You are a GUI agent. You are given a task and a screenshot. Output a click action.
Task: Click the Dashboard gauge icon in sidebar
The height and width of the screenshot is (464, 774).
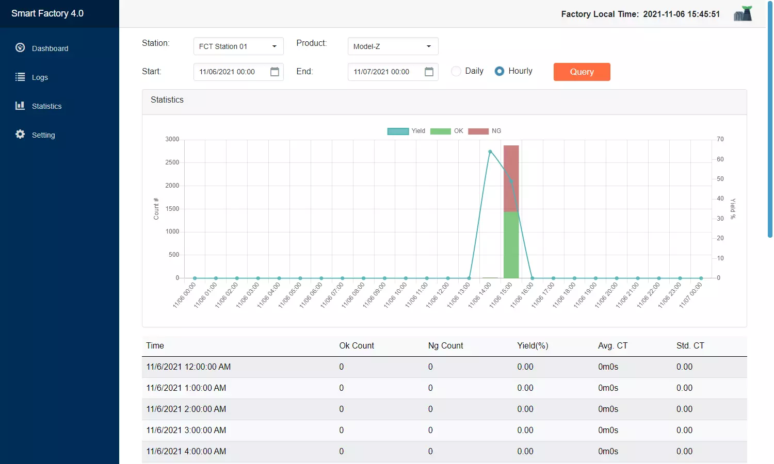point(20,48)
